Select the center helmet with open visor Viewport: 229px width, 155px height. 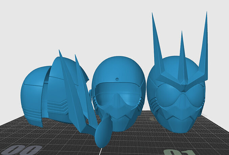tap(119, 94)
